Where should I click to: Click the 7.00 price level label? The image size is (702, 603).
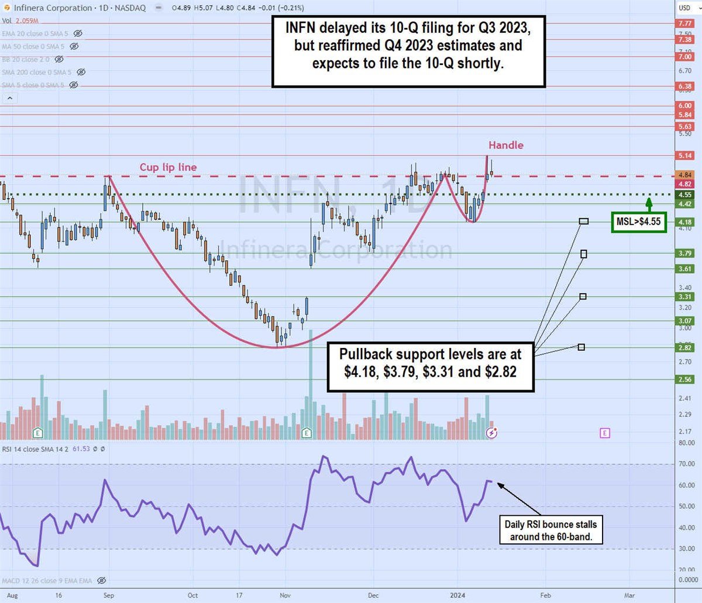click(x=684, y=57)
